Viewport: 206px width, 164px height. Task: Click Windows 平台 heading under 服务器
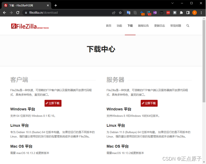click(119, 109)
